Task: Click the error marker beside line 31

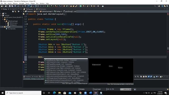Action: coord(24,62)
